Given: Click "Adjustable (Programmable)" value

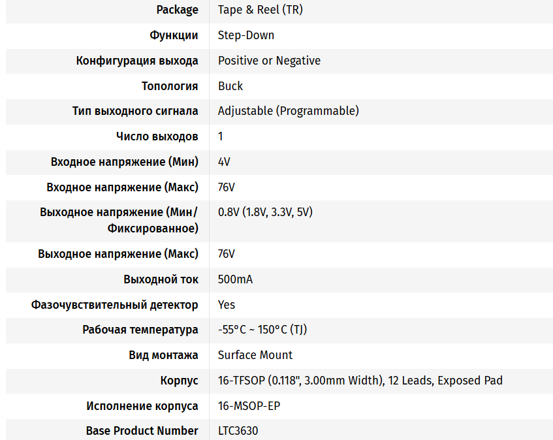Looking at the screenshot, I should [288, 111].
